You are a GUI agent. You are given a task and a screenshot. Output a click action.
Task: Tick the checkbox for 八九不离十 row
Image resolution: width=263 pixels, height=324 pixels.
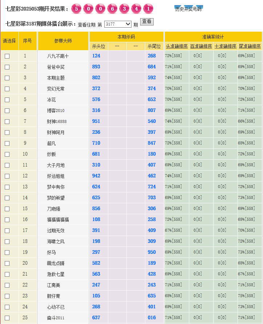(x=7, y=56)
